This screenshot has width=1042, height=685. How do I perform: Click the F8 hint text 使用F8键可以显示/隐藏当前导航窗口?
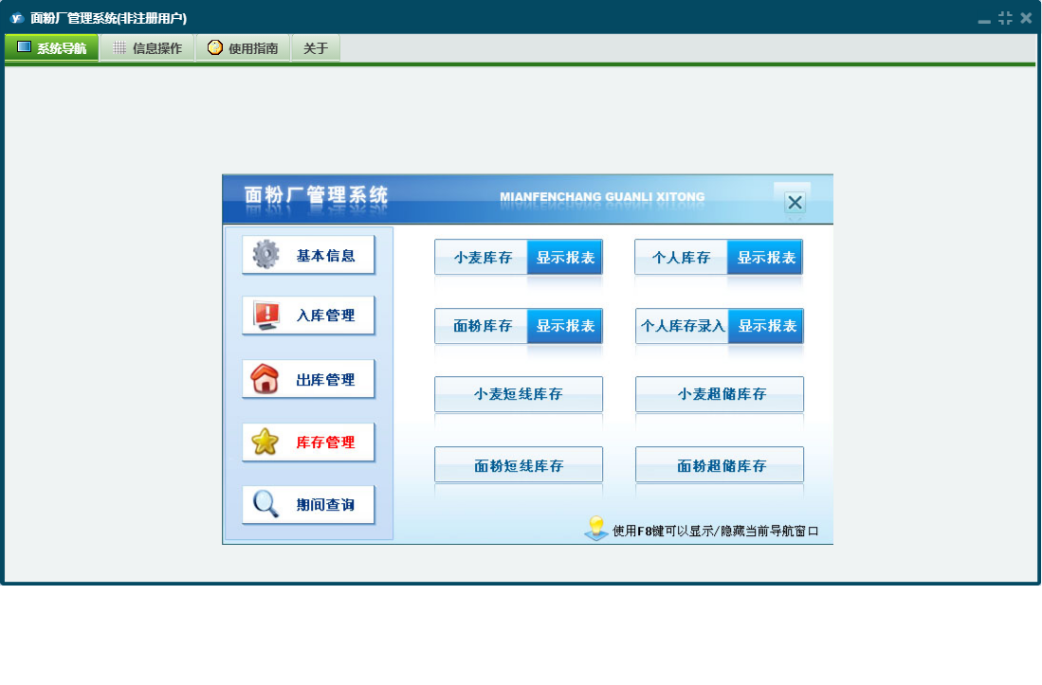[715, 531]
